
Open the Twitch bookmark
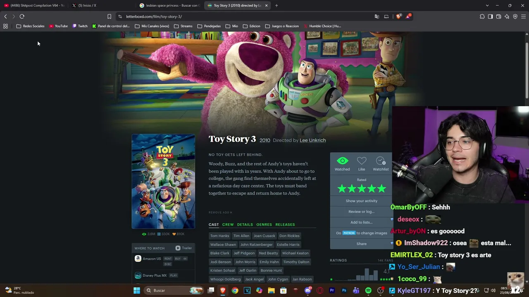click(80, 26)
